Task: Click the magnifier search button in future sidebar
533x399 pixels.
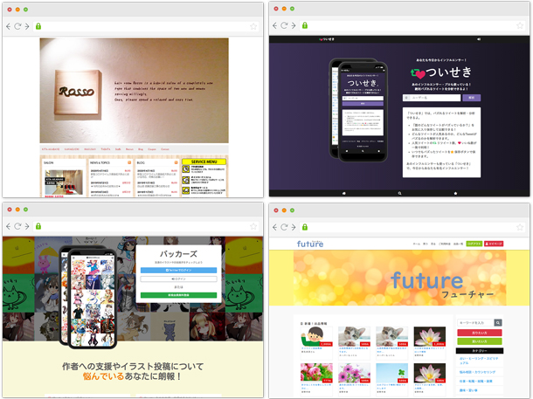Action: click(498, 322)
